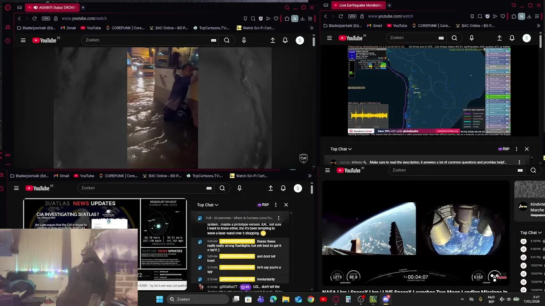The width and height of the screenshot is (545, 306).
Task: Open the Calculator from the taskbar
Action: (348, 300)
